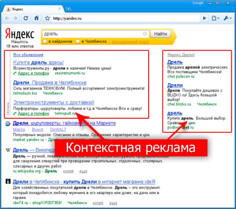Click idei74.ru URL
Viewport: 236px width, 209px height.
pyautogui.click(x=20, y=203)
